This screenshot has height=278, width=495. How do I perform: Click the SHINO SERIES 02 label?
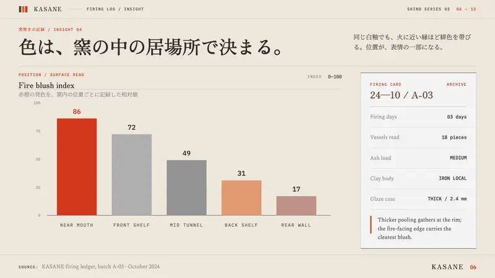coord(428,9)
